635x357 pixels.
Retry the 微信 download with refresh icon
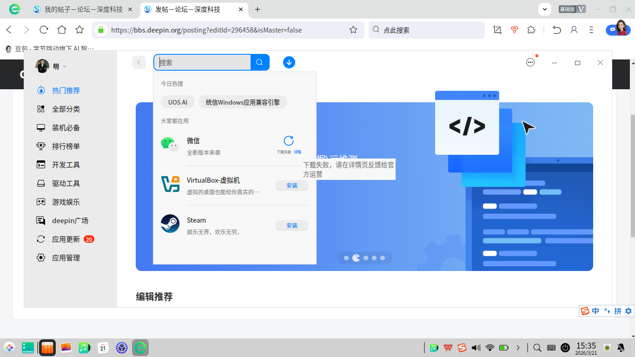coord(289,141)
